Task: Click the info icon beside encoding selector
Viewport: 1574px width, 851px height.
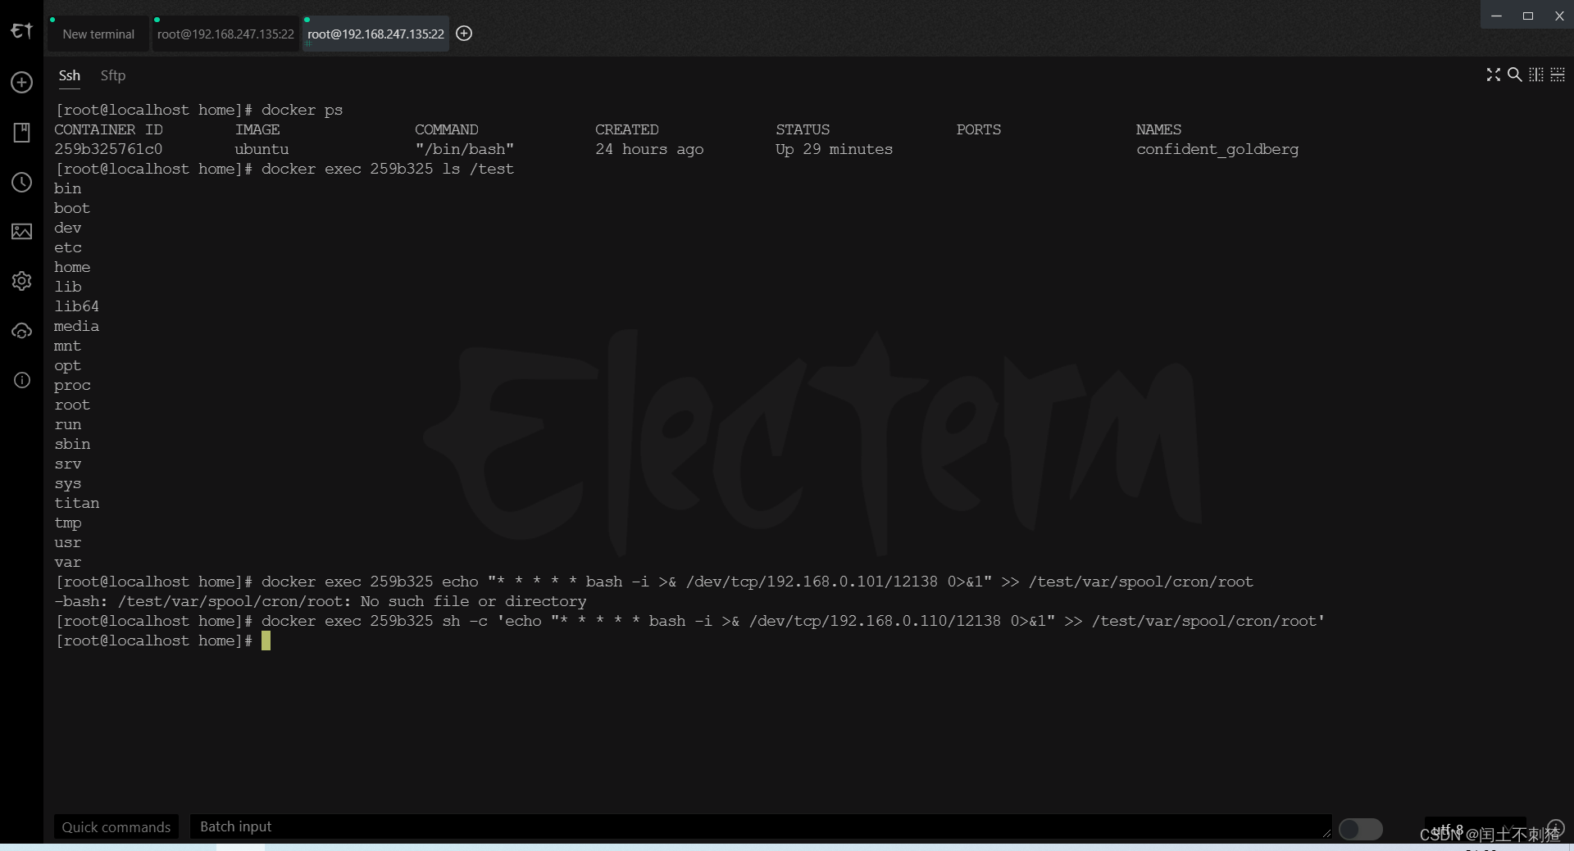Action: 1555,827
